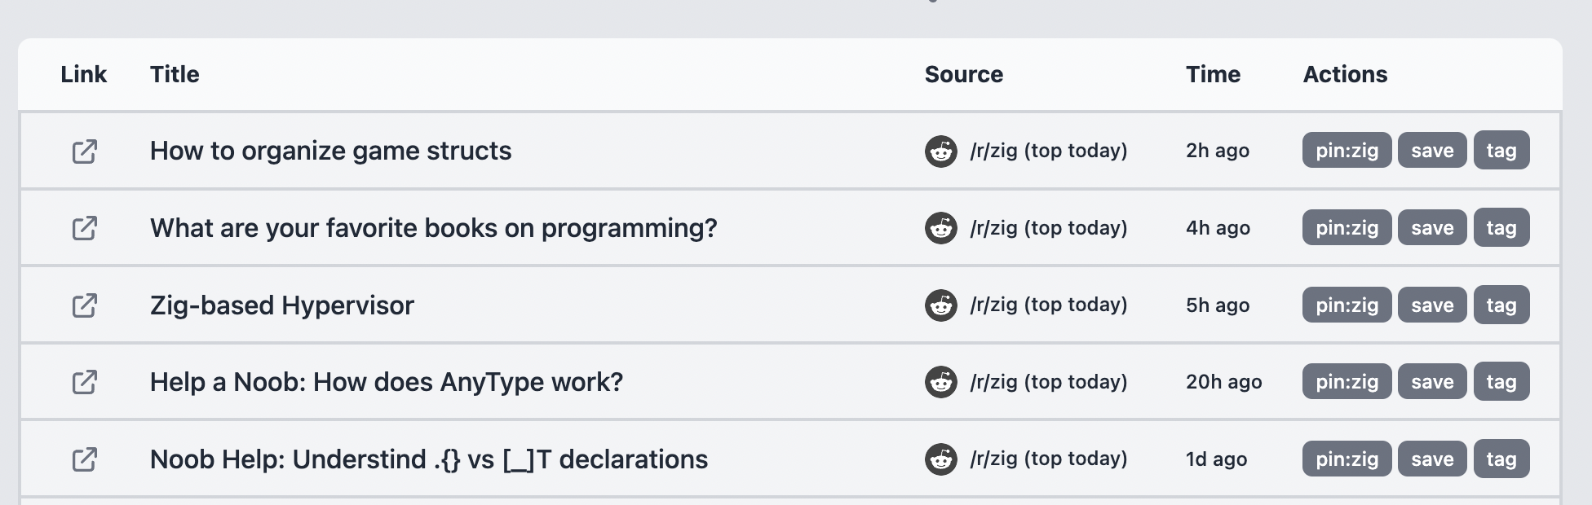The height and width of the screenshot is (505, 1592).
Task: Save the favorite books on programming post
Action: pyautogui.click(x=1432, y=228)
